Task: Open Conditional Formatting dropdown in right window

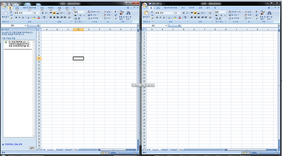Action: [x=235, y=12]
